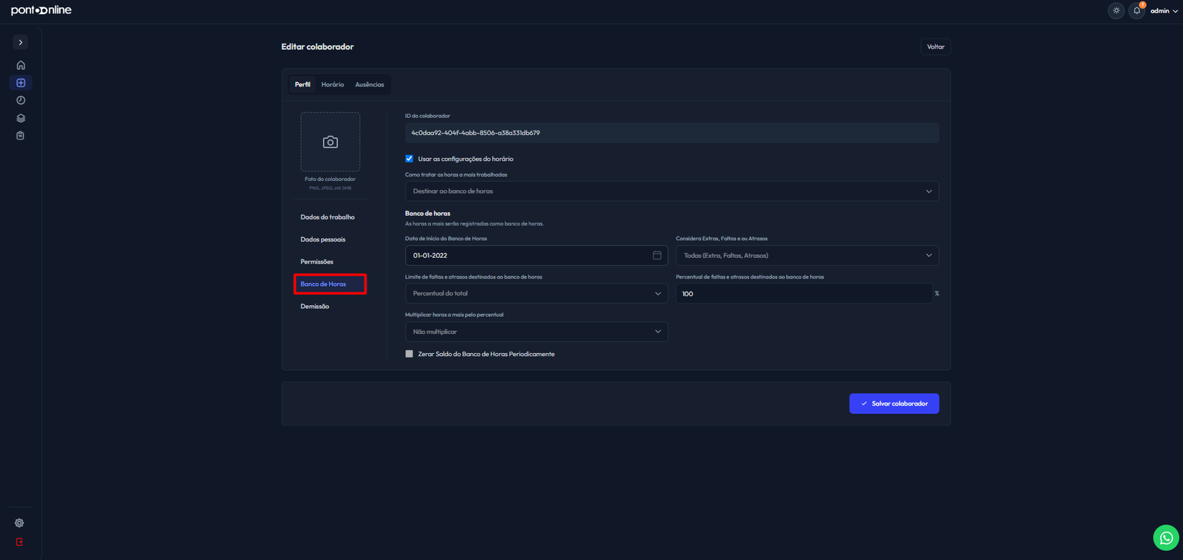
Task: Open the 'Percentual do total' dropdown
Action: tap(537, 293)
